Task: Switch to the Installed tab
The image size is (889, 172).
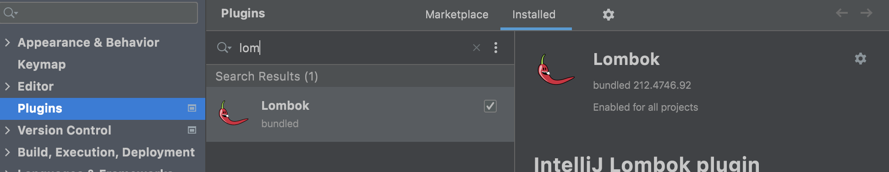Action: pyautogui.click(x=534, y=15)
